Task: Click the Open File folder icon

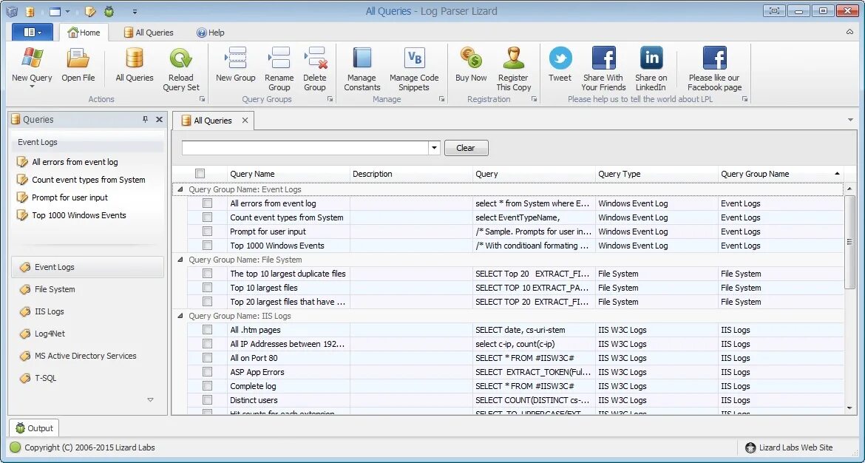Action: (x=78, y=58)
